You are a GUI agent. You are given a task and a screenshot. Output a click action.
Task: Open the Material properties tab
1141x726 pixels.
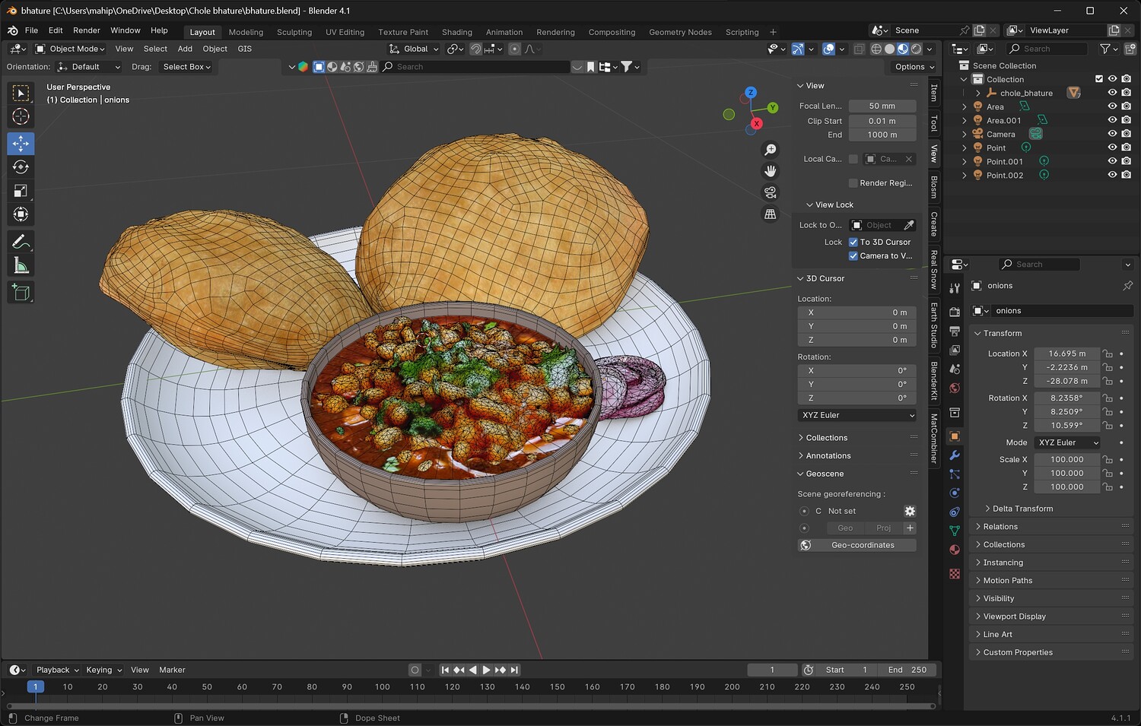955,550
